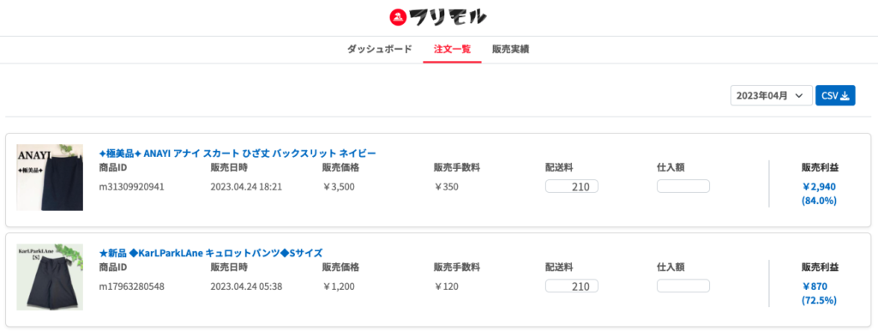The image size is (878, 331).
Task: Open the KarLParkLAne キュロットパンツ product link
Action: point(211,253)
